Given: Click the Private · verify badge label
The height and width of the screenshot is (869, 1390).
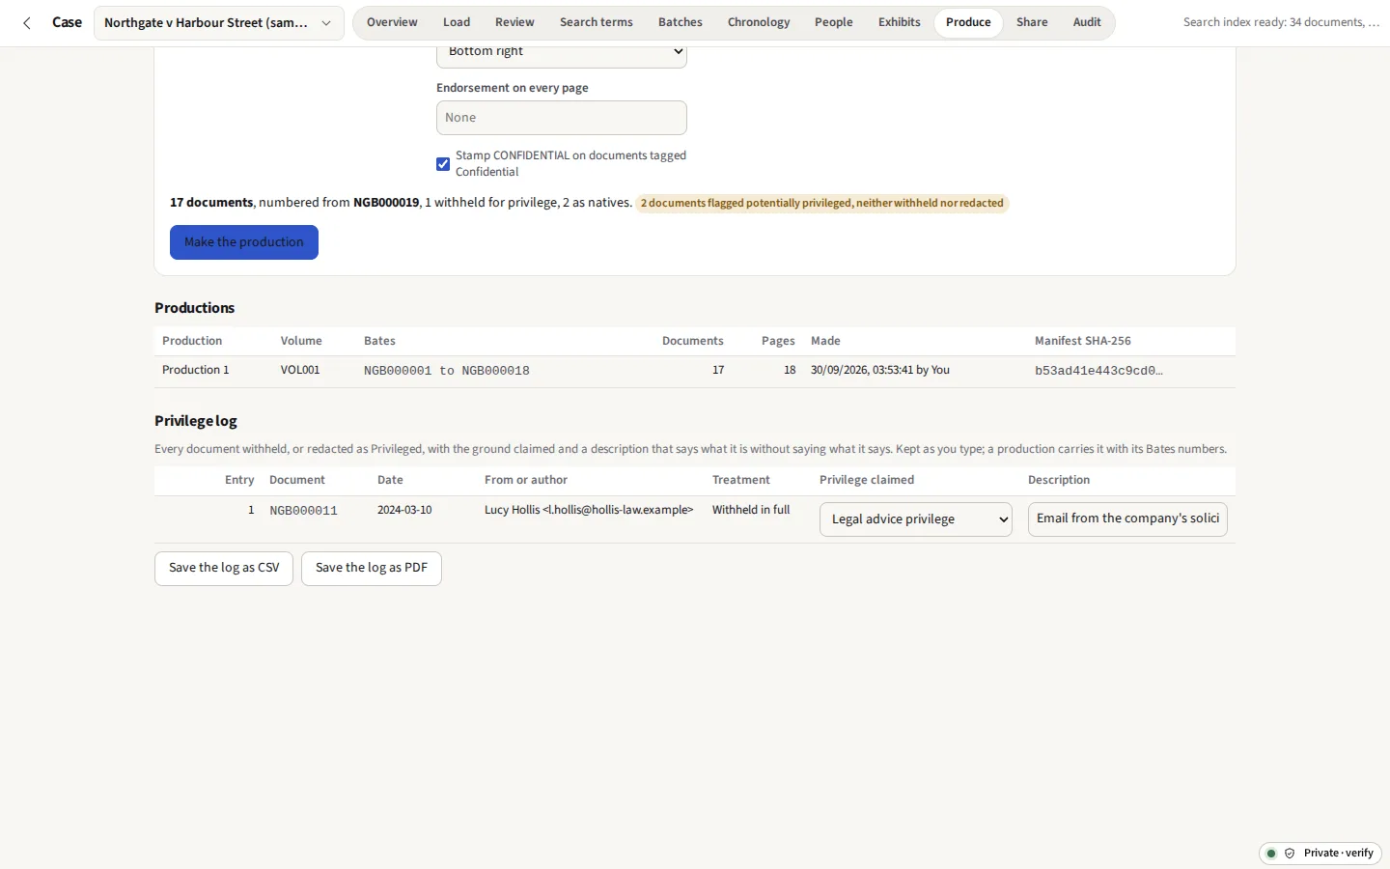Looking at the screenshot, I should pyautogui.click(x=1338, y=854).
